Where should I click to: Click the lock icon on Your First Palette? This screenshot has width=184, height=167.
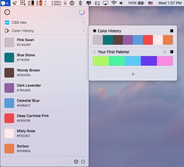165,52
